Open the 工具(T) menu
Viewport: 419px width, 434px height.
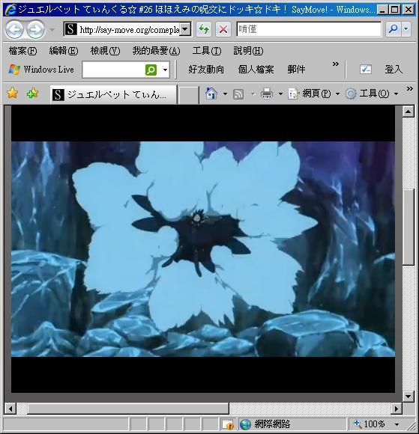(x=207, y=51)
